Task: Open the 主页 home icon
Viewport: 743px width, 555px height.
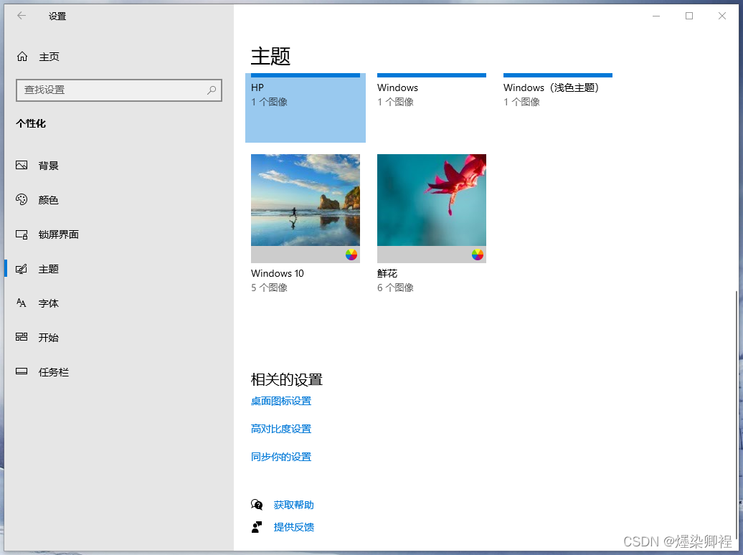Action: click(22, 57)
